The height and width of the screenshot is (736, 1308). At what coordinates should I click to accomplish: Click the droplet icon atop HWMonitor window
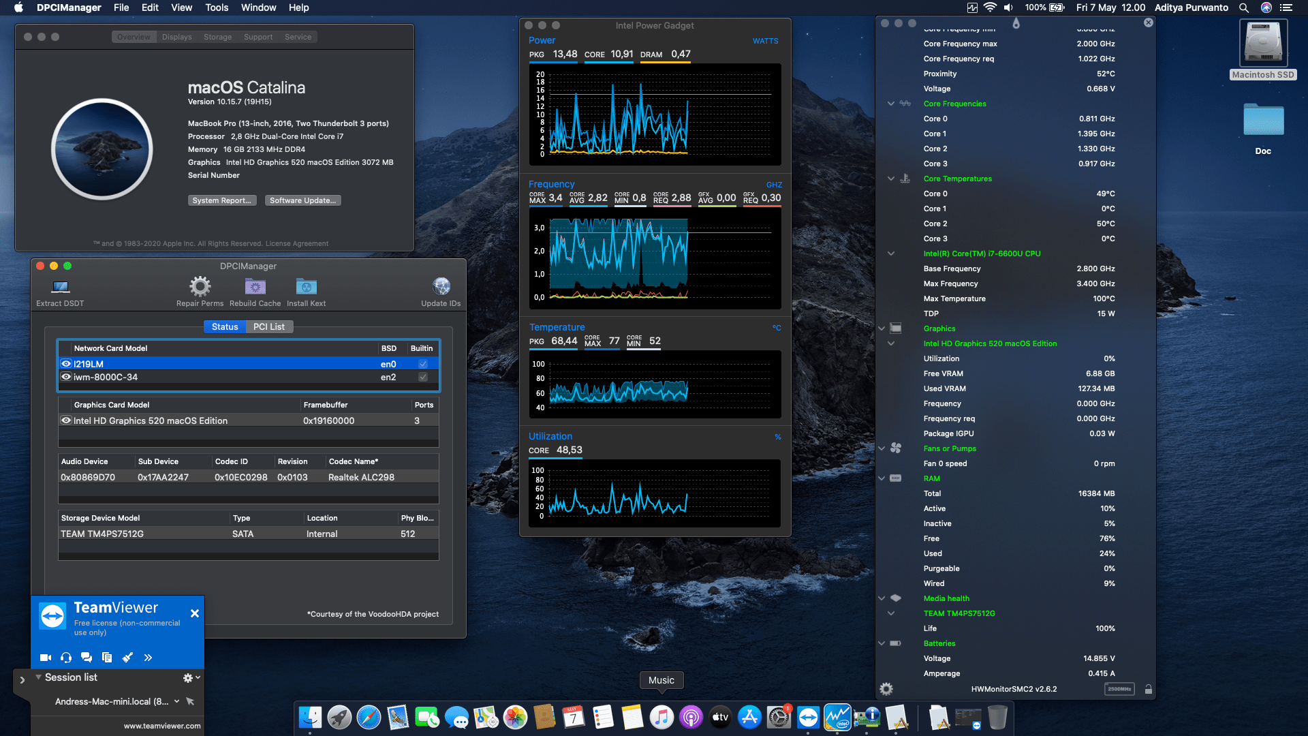coord(1016,23)
